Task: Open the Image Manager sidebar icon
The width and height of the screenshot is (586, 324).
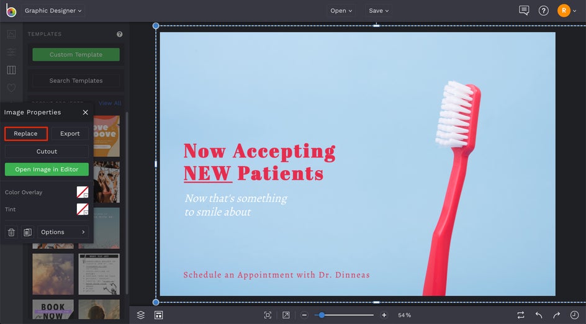Action: (x=11, y=34)
